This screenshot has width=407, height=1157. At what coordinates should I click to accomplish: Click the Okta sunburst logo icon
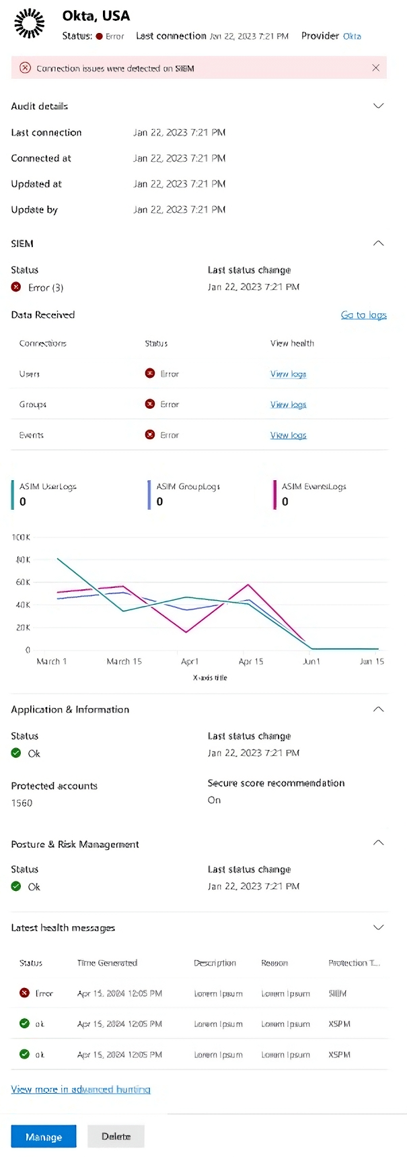30,24
